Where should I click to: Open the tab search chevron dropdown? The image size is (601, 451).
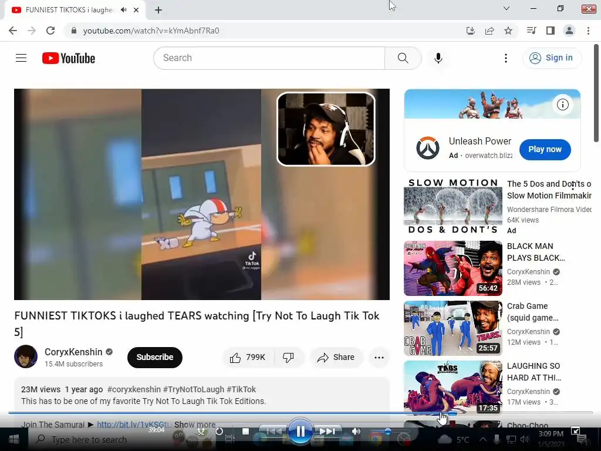507,8
